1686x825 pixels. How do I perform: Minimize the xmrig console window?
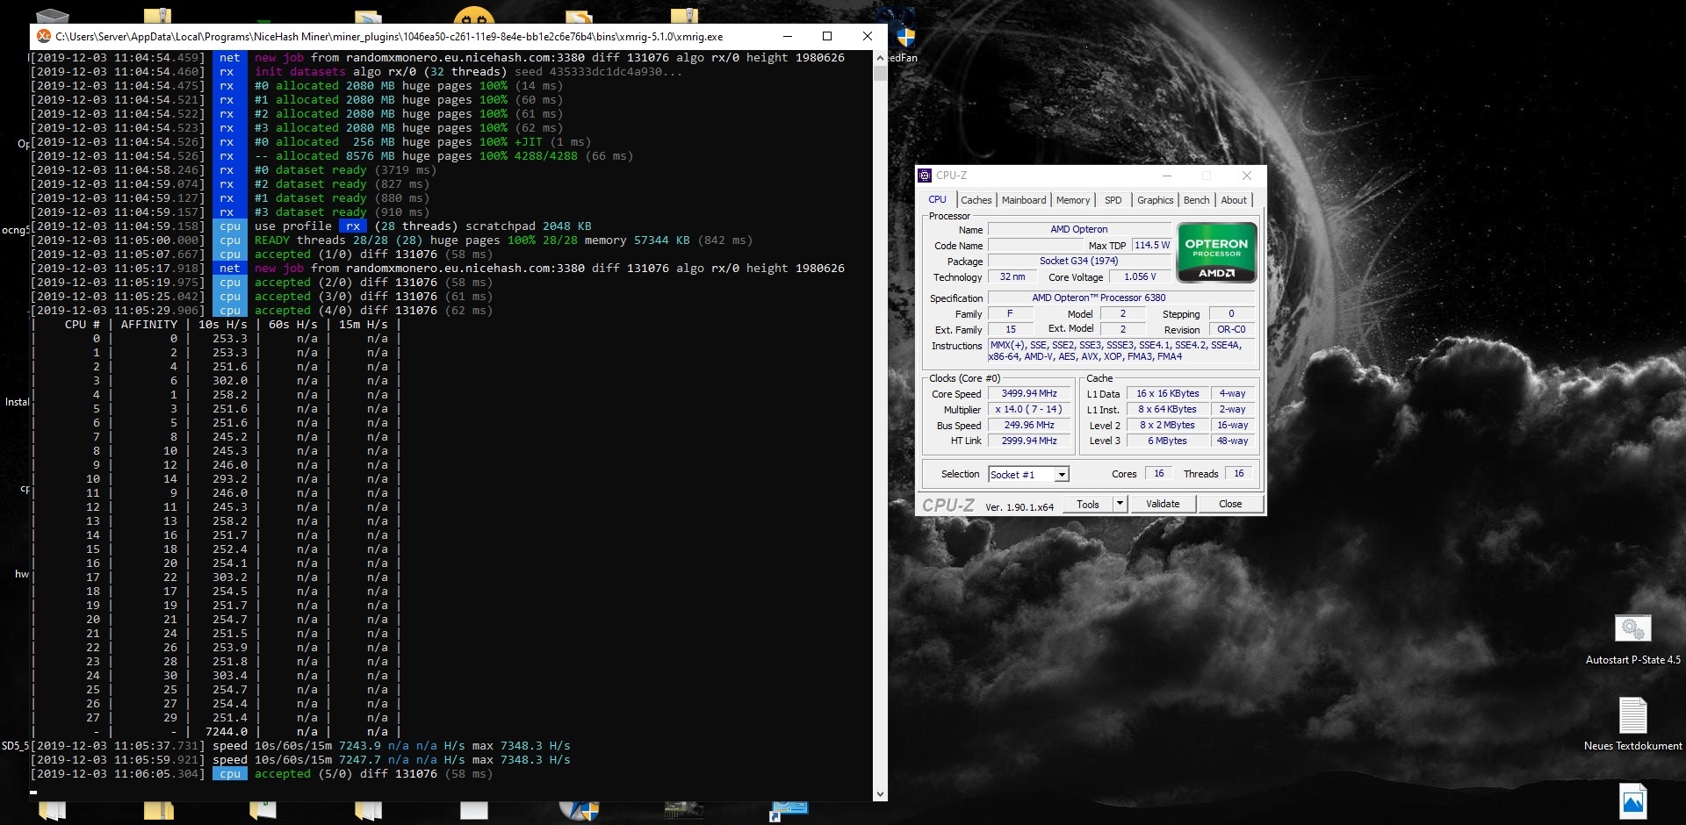(x=788, y=36)
